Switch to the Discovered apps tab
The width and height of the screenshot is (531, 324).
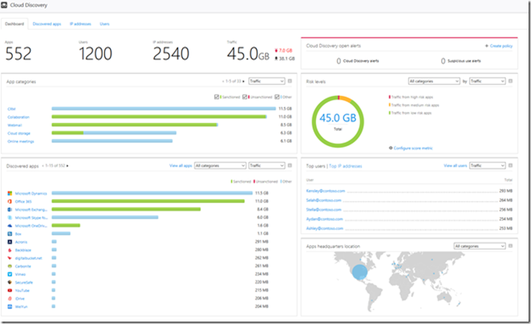tap(47, 24)
